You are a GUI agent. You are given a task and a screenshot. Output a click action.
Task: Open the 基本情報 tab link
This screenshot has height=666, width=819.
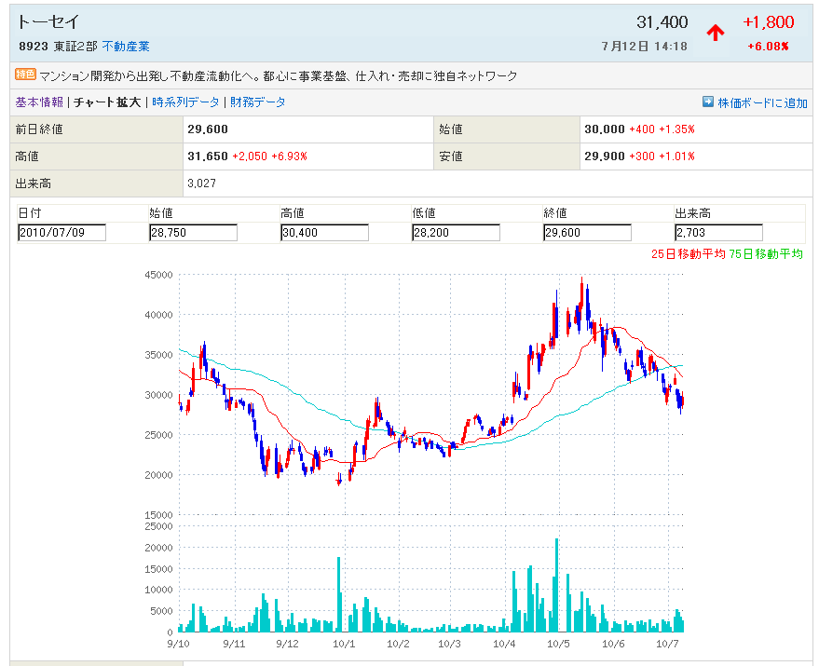39,102
